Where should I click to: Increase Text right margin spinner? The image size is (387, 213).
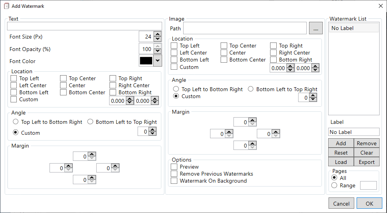coord(115,166)
